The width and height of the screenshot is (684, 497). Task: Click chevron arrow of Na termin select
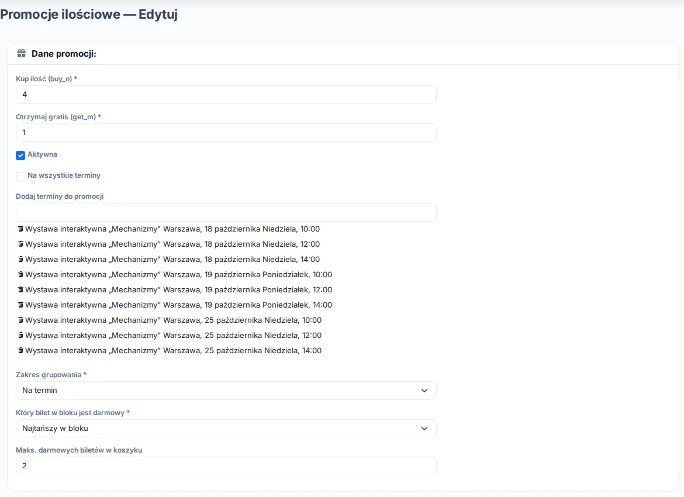424,391
